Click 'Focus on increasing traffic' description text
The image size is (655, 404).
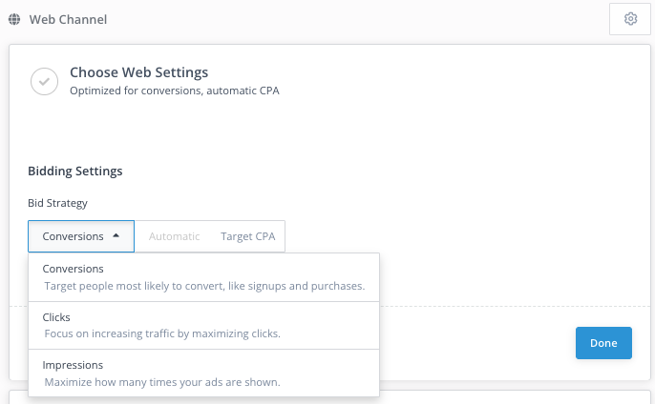(x=162, y=333)
